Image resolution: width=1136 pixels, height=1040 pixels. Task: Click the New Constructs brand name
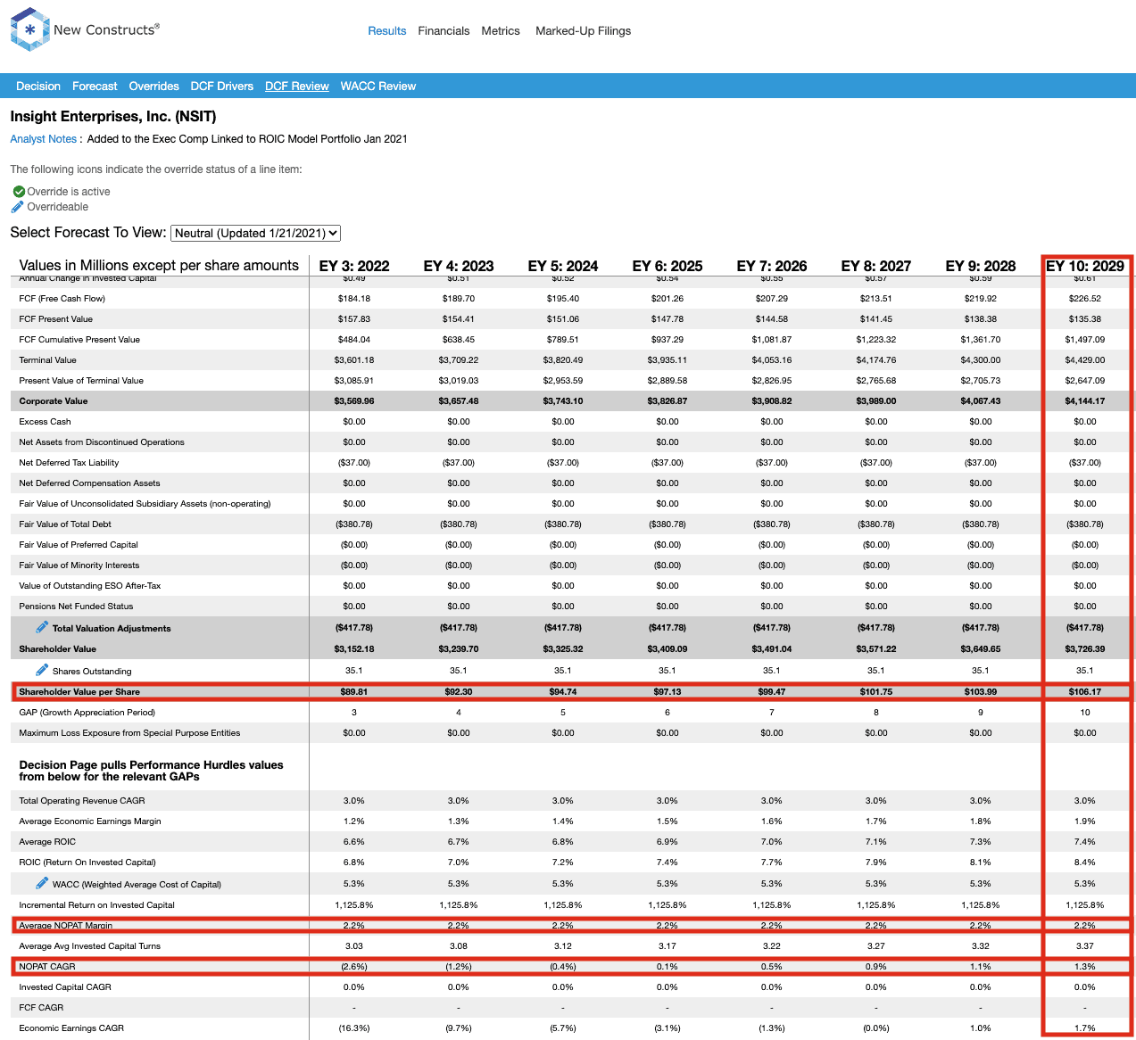[106, 29]
